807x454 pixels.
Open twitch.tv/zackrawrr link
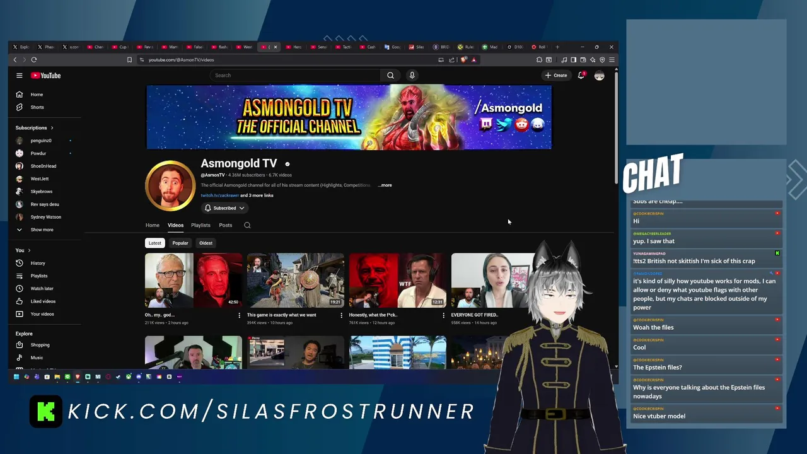point(220,195)
